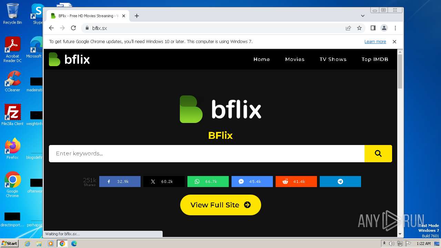Image resolution: width=441 pixels, height=248 pixels.
Task: Click the View Full Site button
Action: tap(220, 205)
